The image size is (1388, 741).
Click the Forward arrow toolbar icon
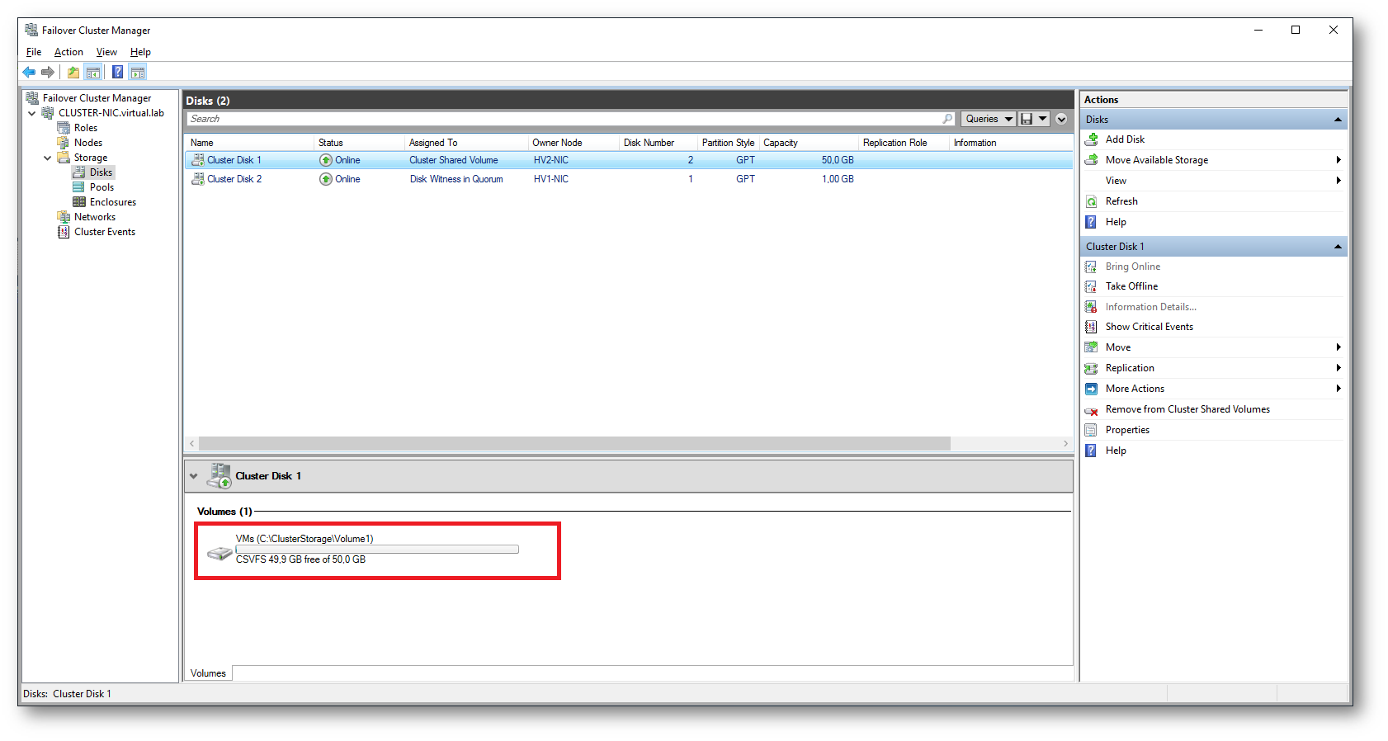[x=48, y=73]
